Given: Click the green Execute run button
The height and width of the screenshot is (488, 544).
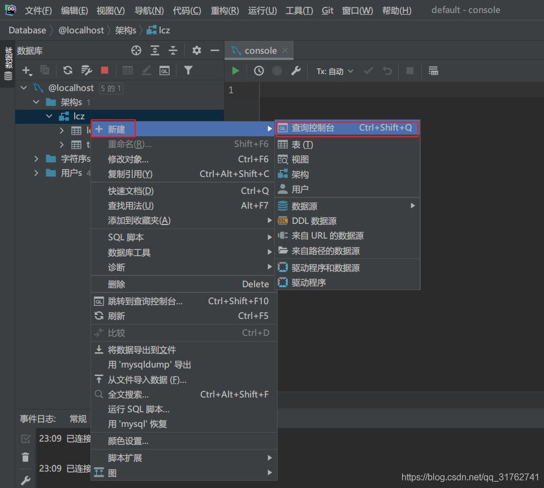Looking at the screenshot, I should pos(236,71).
